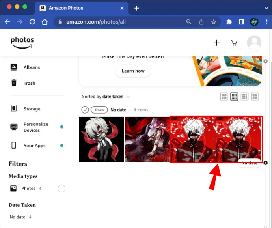
Task: Click the timeline scrubber handle at No date
Action: tap(265, 163)
